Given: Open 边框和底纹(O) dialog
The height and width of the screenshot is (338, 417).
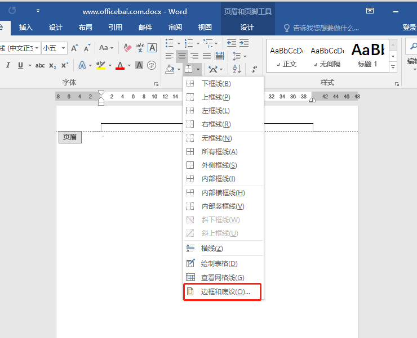Looking at the screenshot, I should 223,292.
